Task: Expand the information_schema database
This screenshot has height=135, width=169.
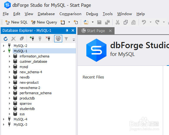Action: coord(10,56)
